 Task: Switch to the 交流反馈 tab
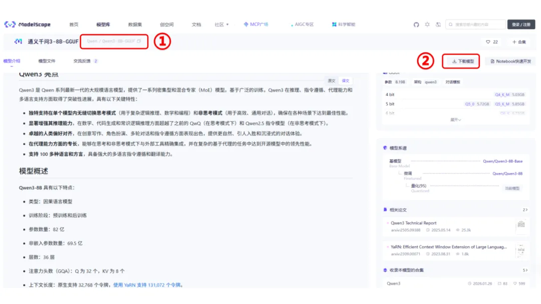[85, 61]
